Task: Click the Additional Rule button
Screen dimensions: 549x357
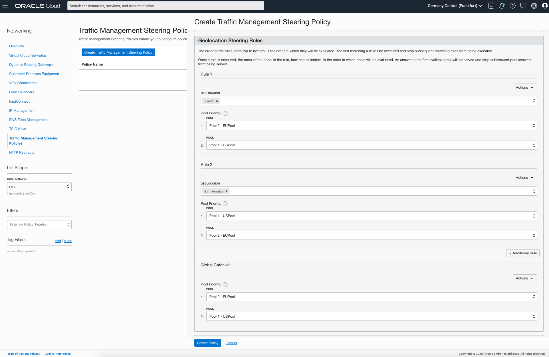Action: point(522,253)
